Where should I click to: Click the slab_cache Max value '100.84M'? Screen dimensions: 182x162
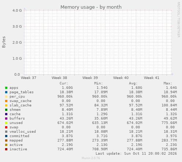(169, 105)
